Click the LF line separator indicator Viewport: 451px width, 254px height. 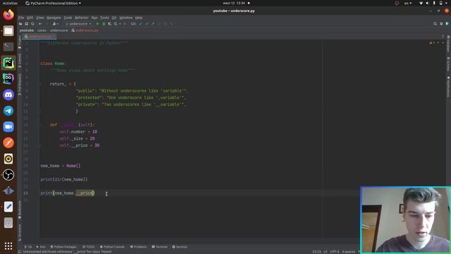(x=326, y=252)
